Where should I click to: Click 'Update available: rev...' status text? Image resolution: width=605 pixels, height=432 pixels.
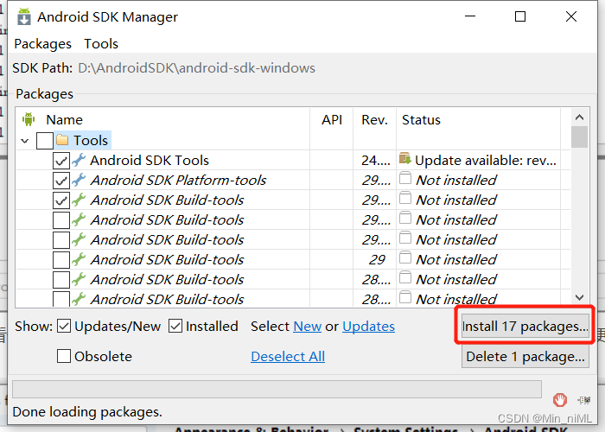[486, 160]
